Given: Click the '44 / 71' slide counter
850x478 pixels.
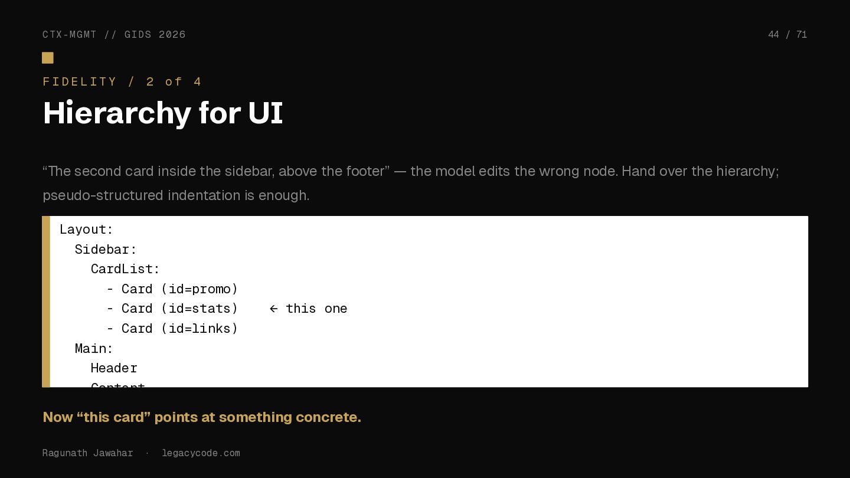Looking at the screenshot, I should tap(787, 35).
